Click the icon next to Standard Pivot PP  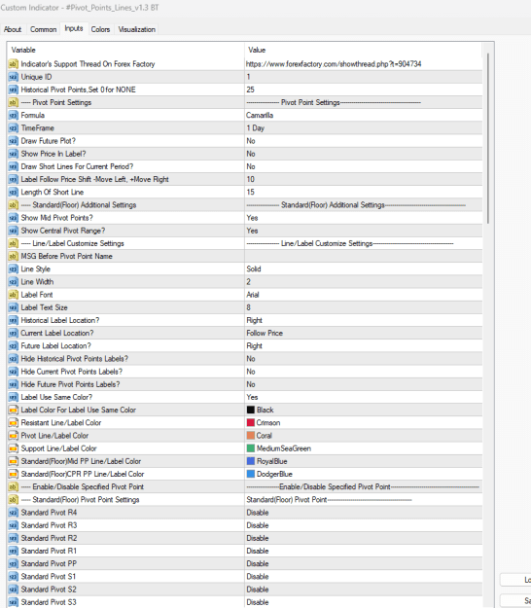point(14,563)
